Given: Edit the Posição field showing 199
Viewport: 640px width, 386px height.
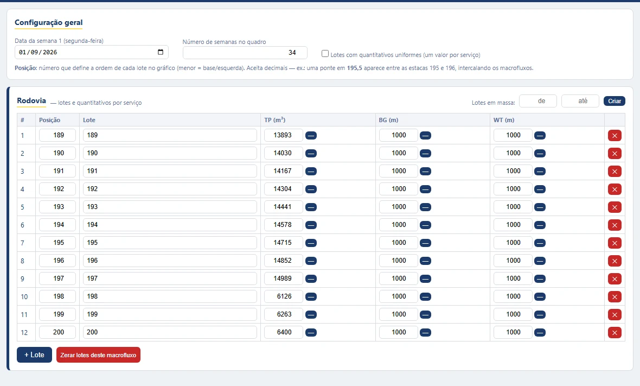Looking at the screenshot, I should (57, 314).
